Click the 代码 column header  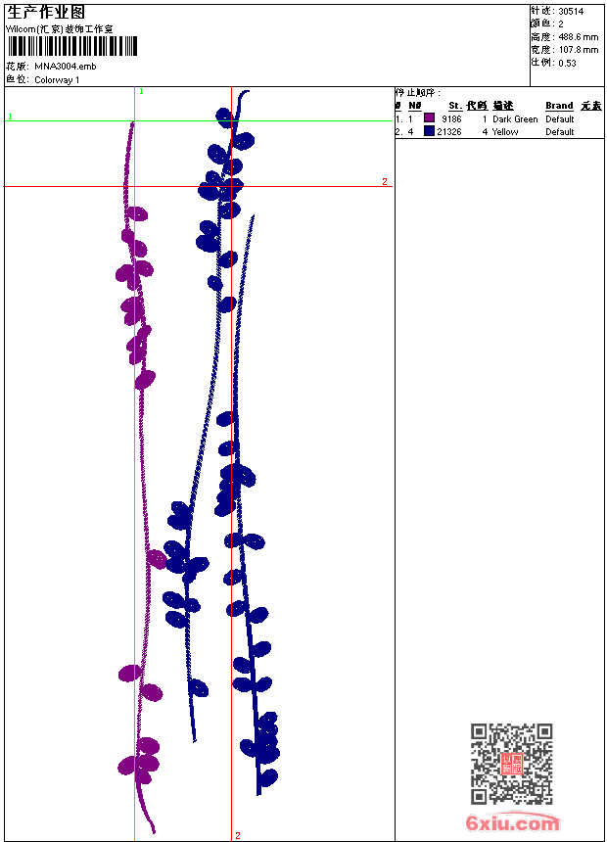tap(477, 106)
